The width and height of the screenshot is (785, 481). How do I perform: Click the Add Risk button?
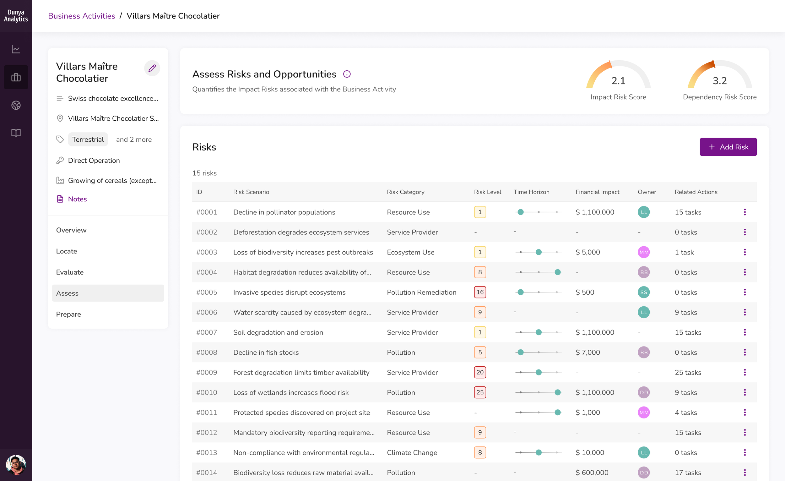pos(728,147)
